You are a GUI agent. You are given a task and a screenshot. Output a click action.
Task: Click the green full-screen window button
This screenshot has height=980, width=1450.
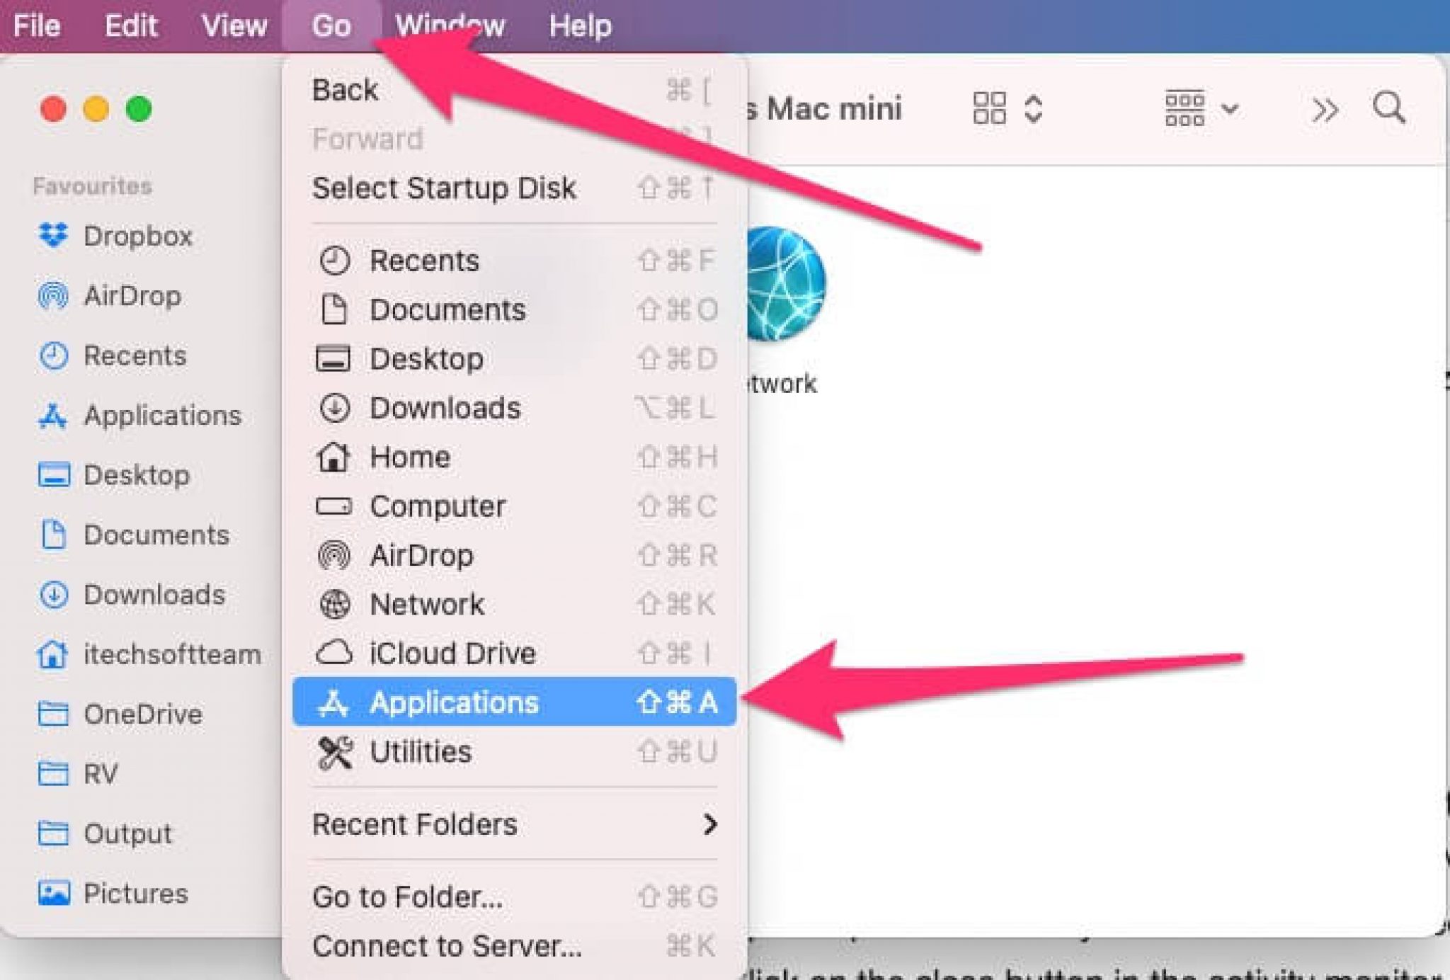[x=139, y=110]
